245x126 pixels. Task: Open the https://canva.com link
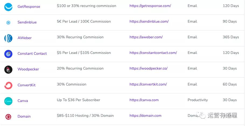click(x=144, y=100)
